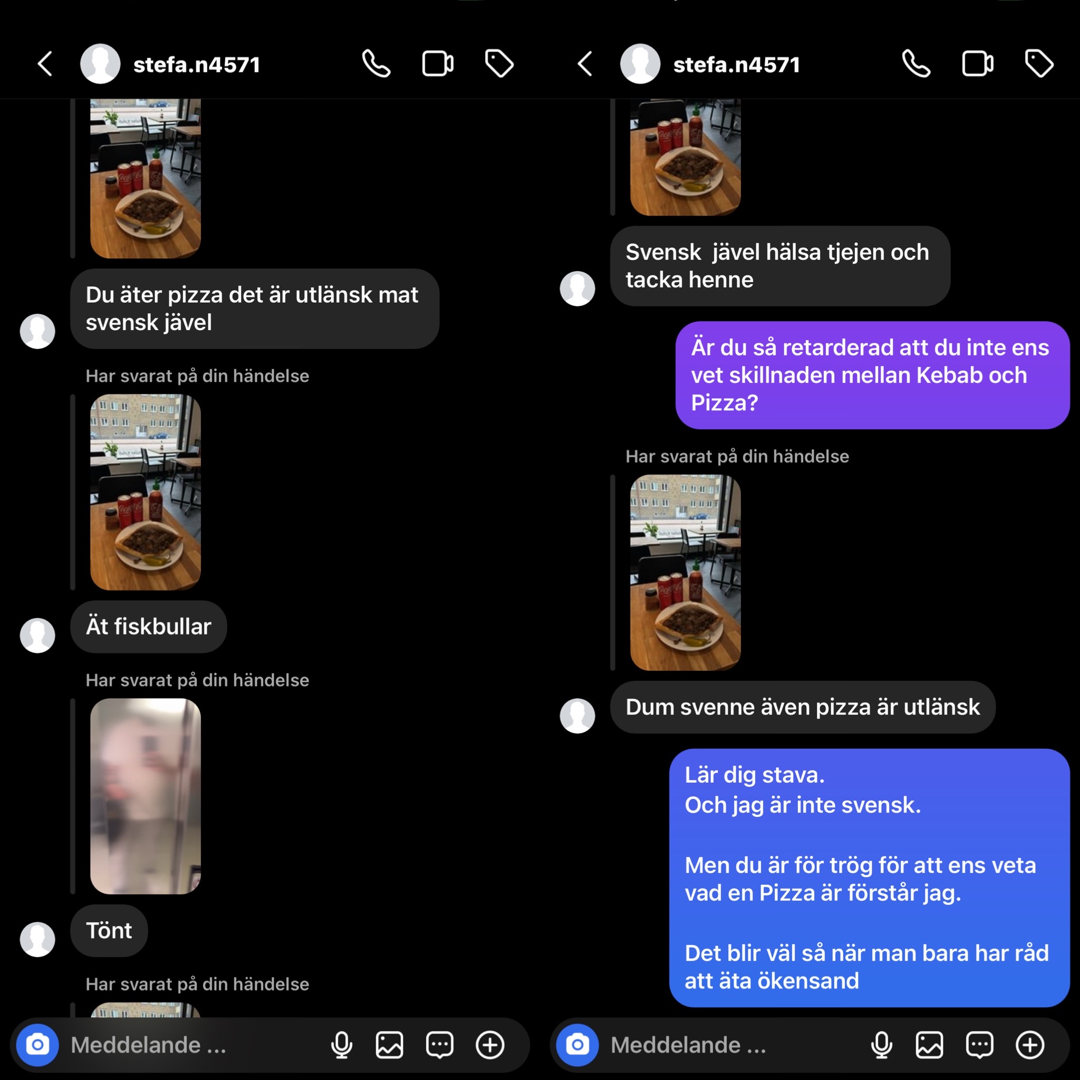The image size is (1080, 1080).
Task: Tap phone call icon in right chat header
Action: pos(916,64)
